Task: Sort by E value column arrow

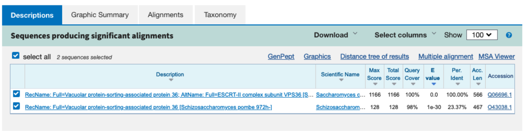Action: tap(434, 84)
